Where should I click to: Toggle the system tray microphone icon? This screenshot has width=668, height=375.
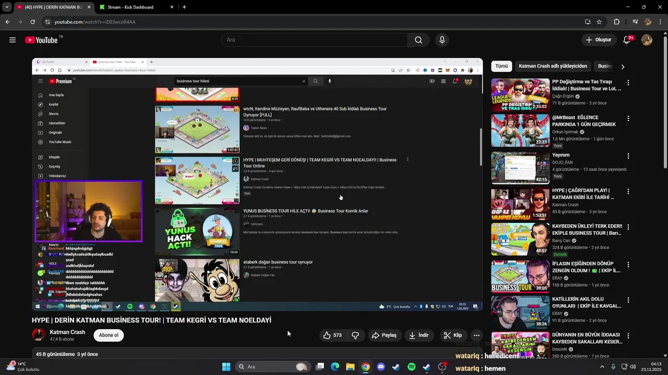click(613, 367)
